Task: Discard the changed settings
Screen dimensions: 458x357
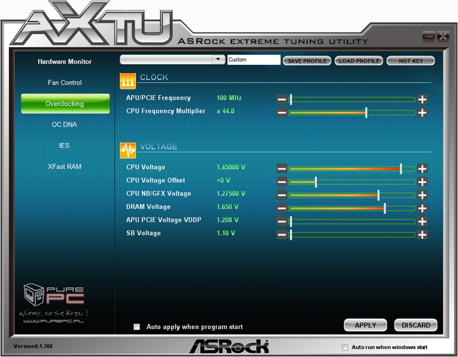Action: click(x=416, y=325)
